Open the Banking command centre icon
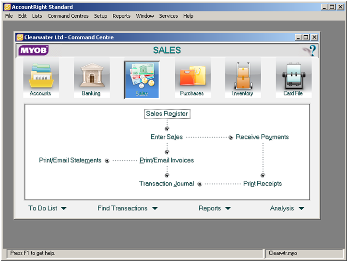 92,78
